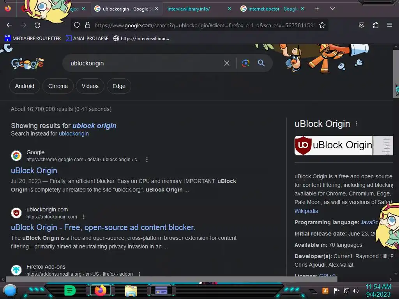Viewport: 399px width, 299px height.
Task: Filter results with the Edge chip
Action: click(x=119, y=86)
